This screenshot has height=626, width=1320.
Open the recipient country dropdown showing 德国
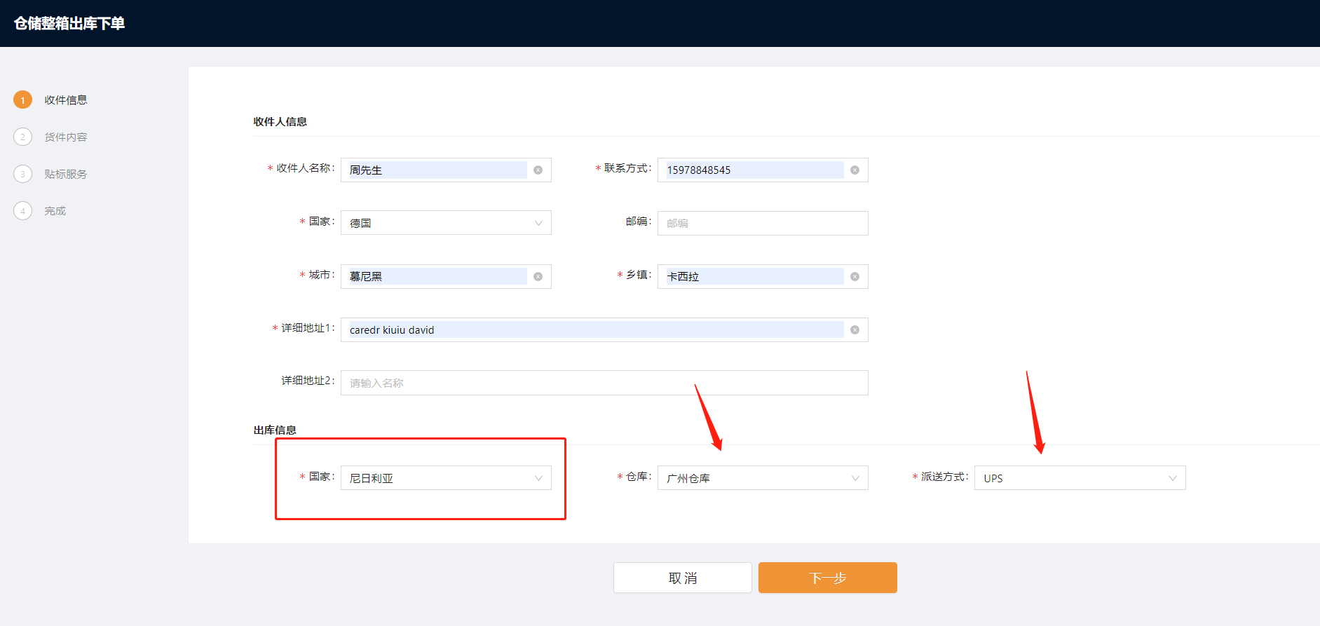445,223
